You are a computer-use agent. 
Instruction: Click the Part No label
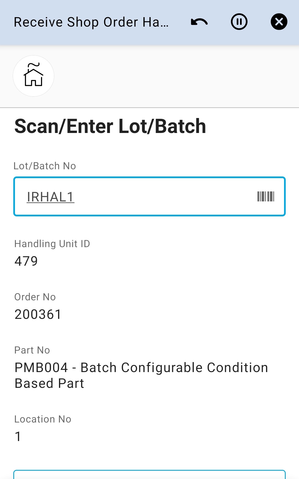32,350
